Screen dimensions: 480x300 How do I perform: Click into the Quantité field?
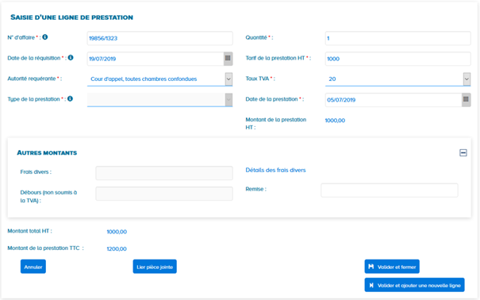point(398,38)
